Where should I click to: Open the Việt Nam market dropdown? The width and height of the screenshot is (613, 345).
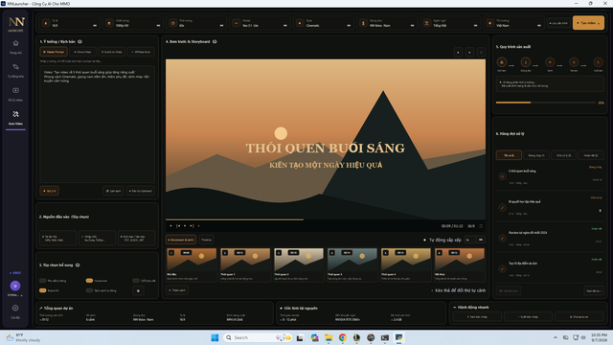pyautogui.click(x=514, y=23)
